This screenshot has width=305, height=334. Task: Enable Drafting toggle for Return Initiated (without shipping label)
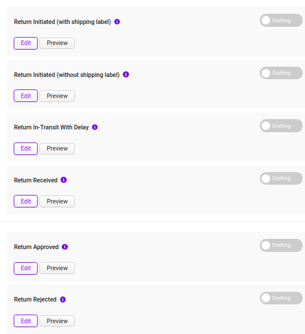coord(281,73)
